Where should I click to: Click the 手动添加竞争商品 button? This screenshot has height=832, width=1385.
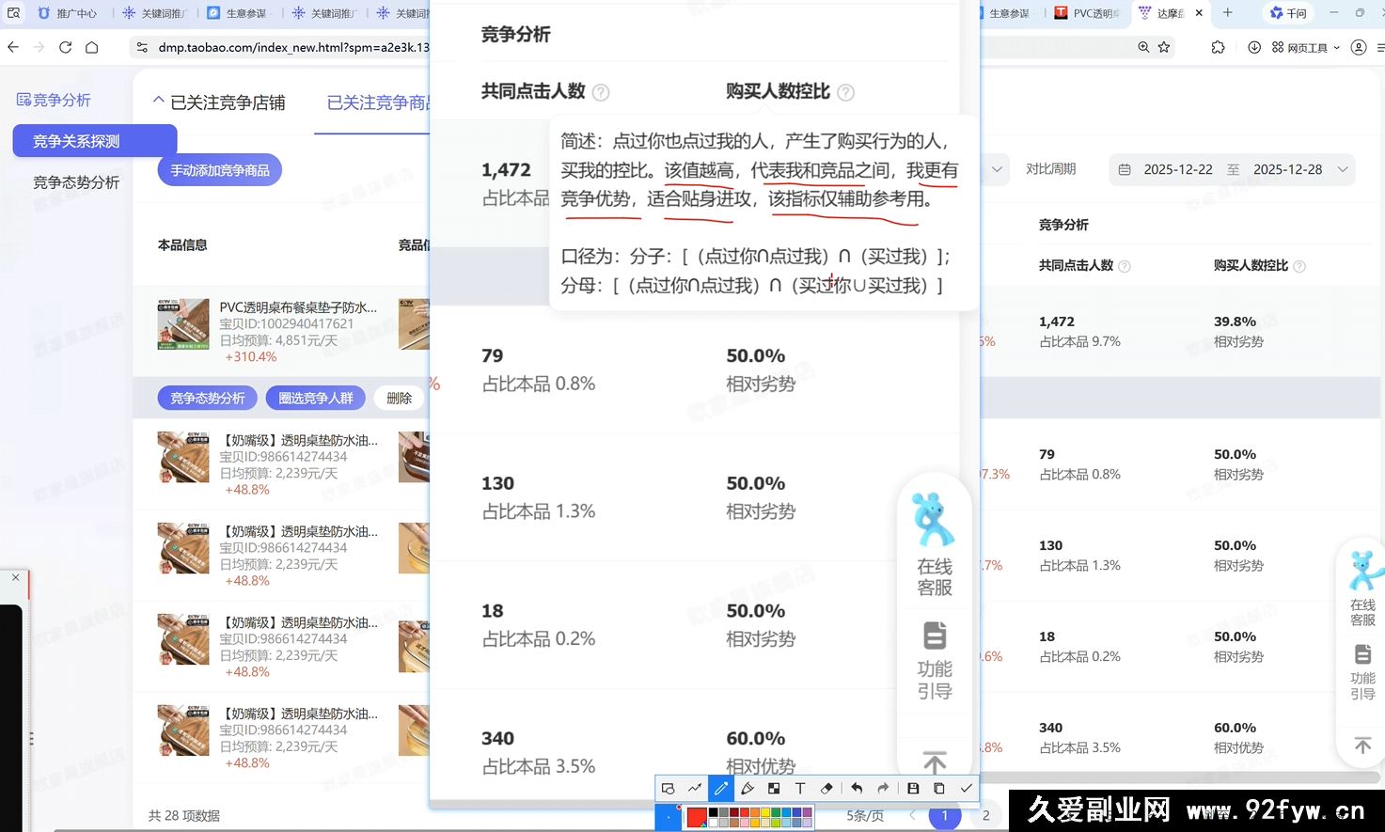pos(219,170)
